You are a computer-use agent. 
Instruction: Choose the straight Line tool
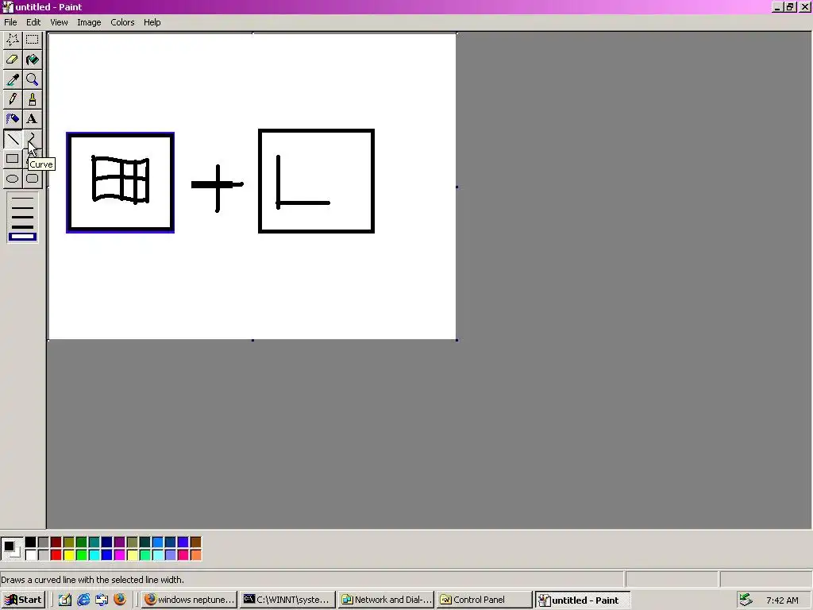click(x=13, y=138)
